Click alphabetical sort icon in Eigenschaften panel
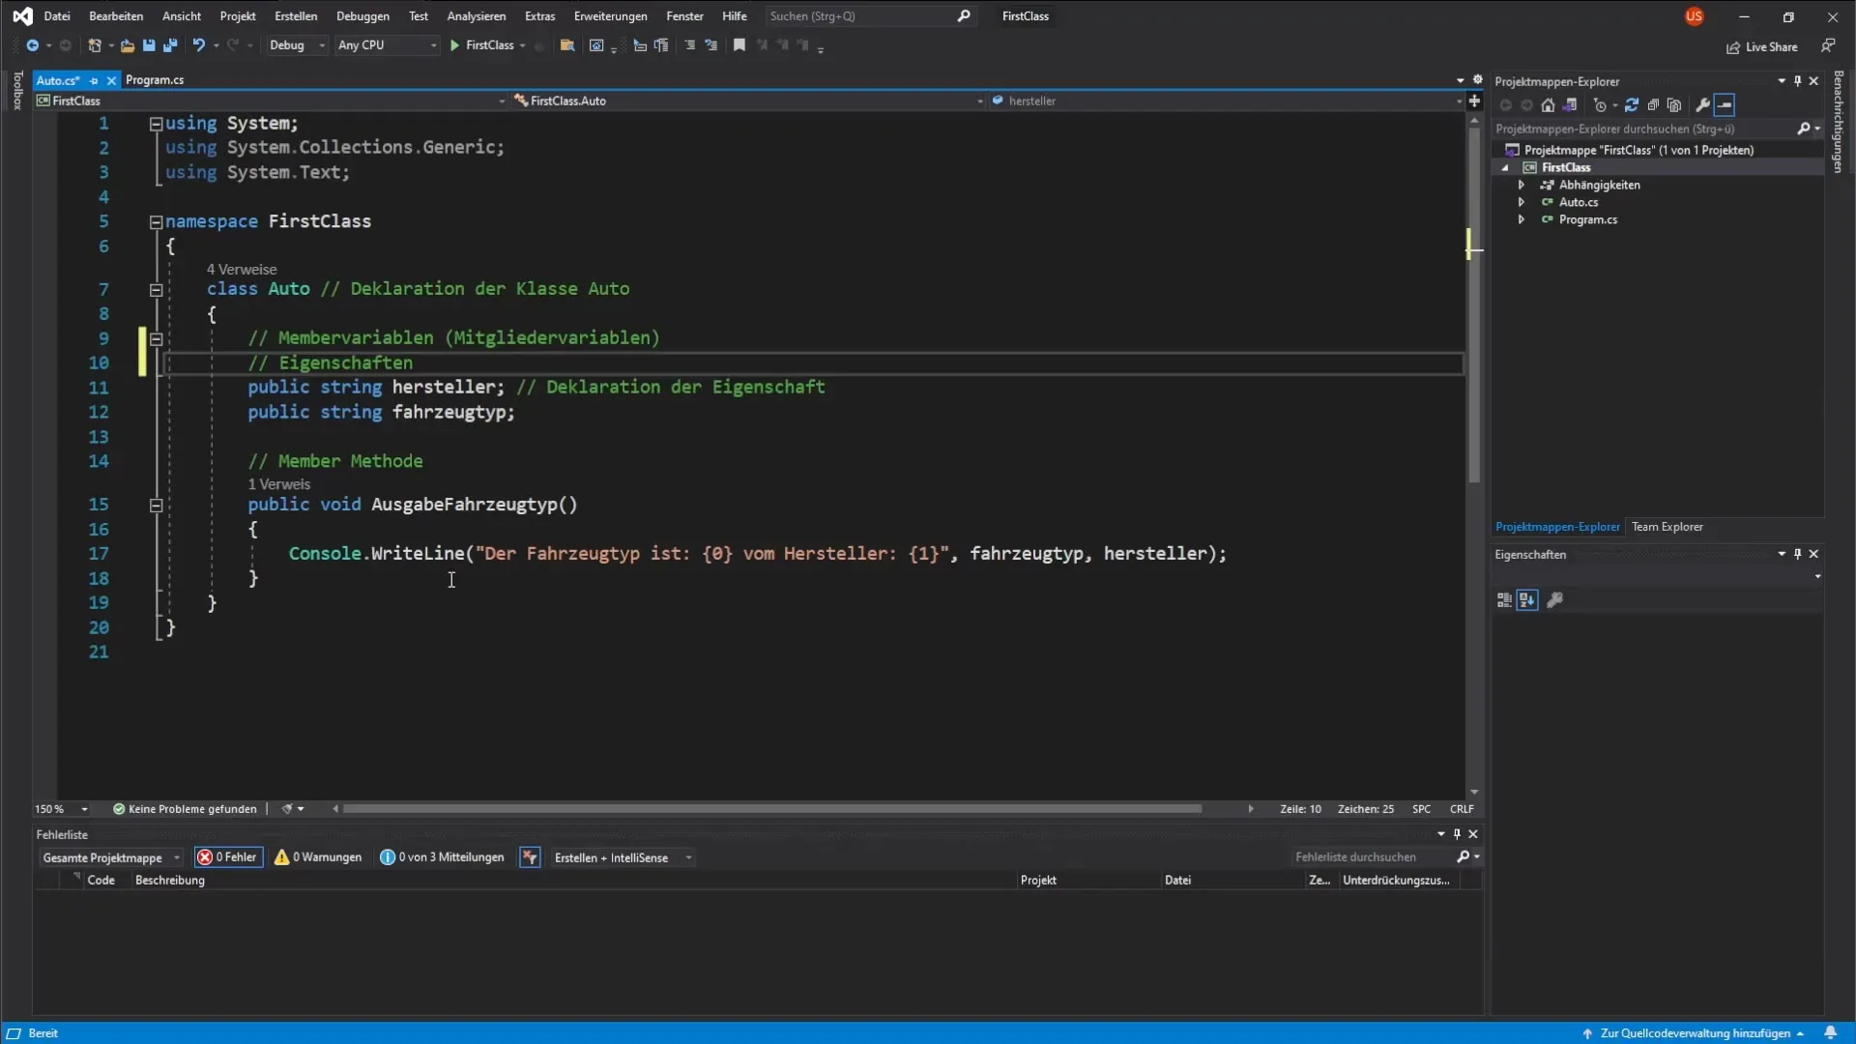 pyautogui.click(x=1527, y=600)
